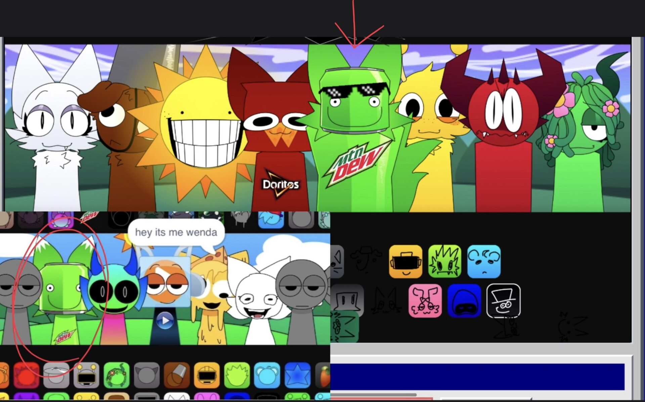Click the sketched orange visor face icon
This screenshot has height=402, width=645.
coord(405,262)
